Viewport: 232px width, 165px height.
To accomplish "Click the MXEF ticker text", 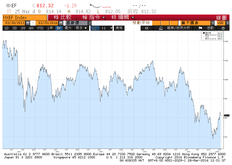I will pos(12,6).
